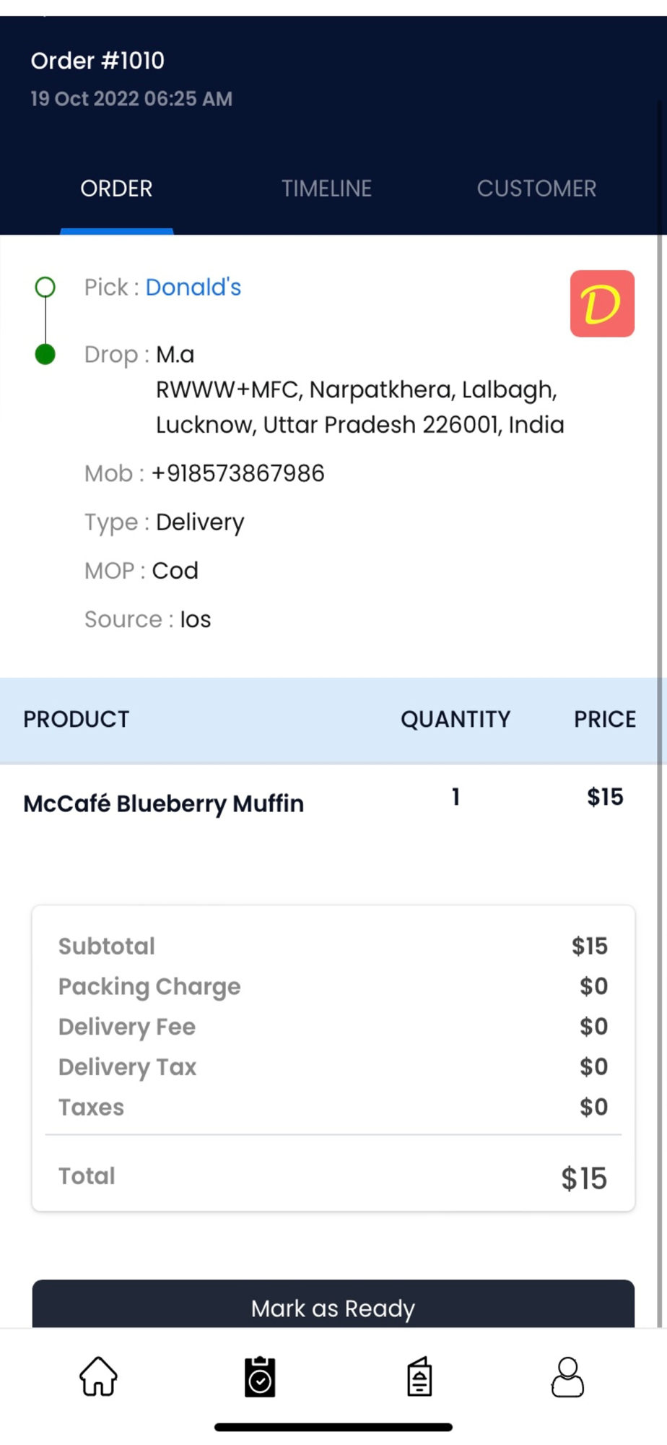Click the QUANTITY column header
667x1445 pixels.
(455, 720)
